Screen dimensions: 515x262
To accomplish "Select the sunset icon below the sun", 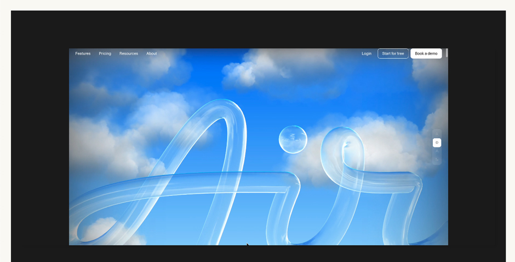I will point(437,151).
